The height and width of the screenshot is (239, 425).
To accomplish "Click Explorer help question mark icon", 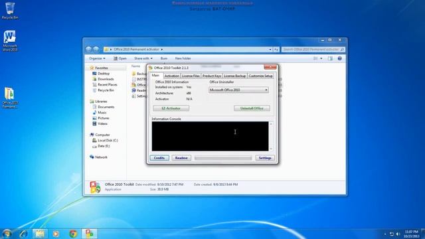I will pos(339,58).
